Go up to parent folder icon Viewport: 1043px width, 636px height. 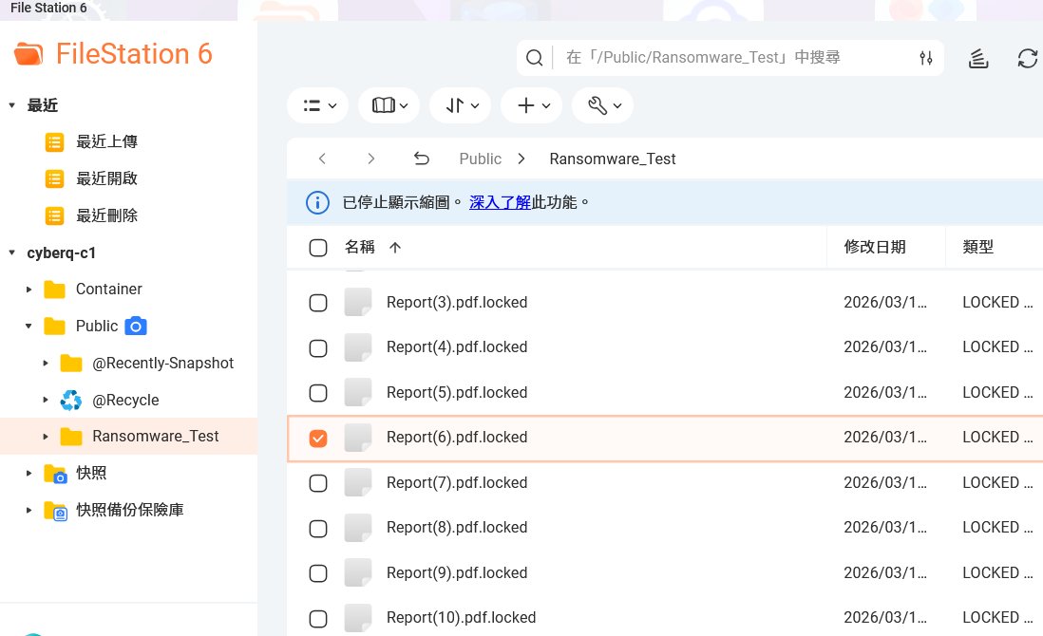click(422, 159)
